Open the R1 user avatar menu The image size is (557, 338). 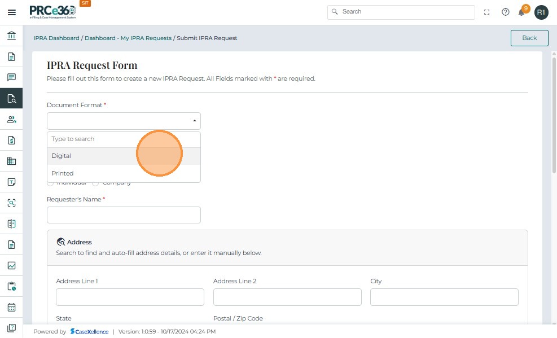pyautogui.click(x=541, y=12)
